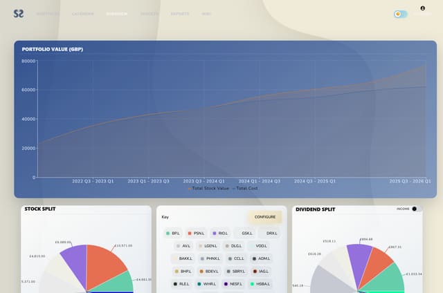
Task: Click the 40000 y-axis label
Action: pyautogui.click(x=28, y=119)
